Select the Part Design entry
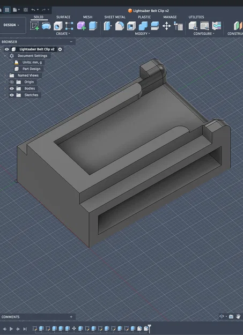This screenshot has height=335, width=243. [x=32, y=69]
